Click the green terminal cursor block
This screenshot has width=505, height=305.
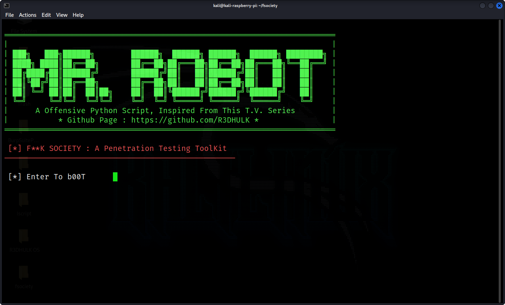tap(115, 177)
